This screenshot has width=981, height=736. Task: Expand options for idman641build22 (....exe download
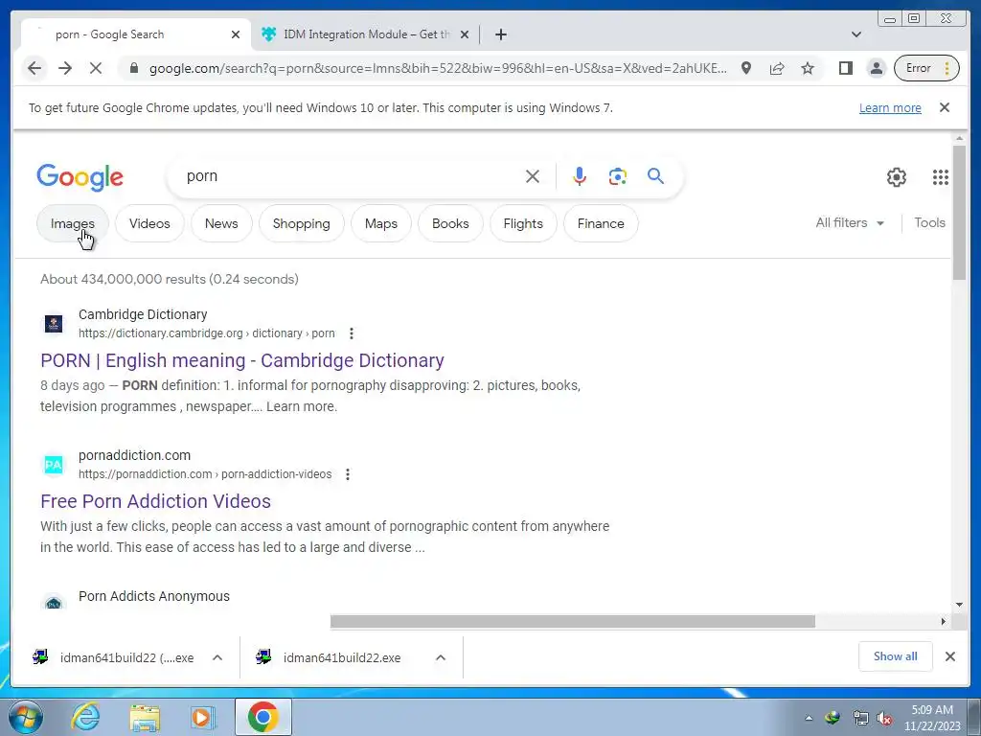pos(217,657)
